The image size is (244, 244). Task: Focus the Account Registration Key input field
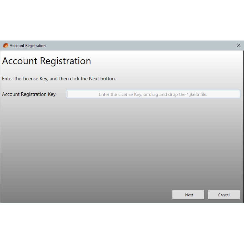[x=153, y=94]
